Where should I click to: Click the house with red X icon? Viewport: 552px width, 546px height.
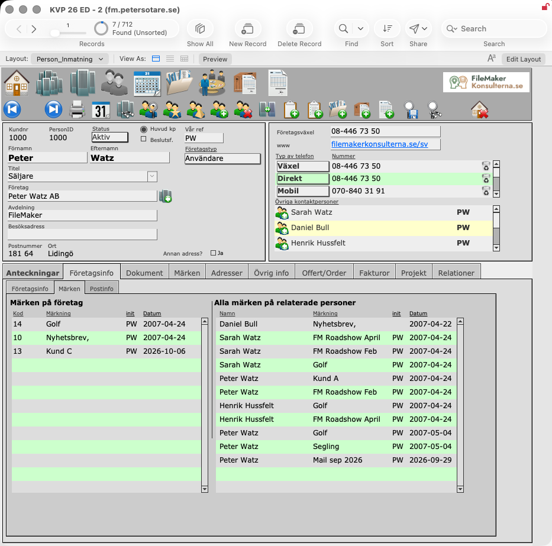point(480,109)
